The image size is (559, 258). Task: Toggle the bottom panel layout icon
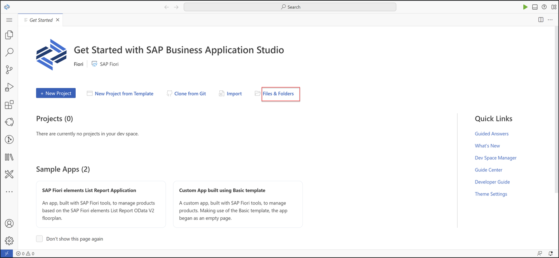point(535,7)
